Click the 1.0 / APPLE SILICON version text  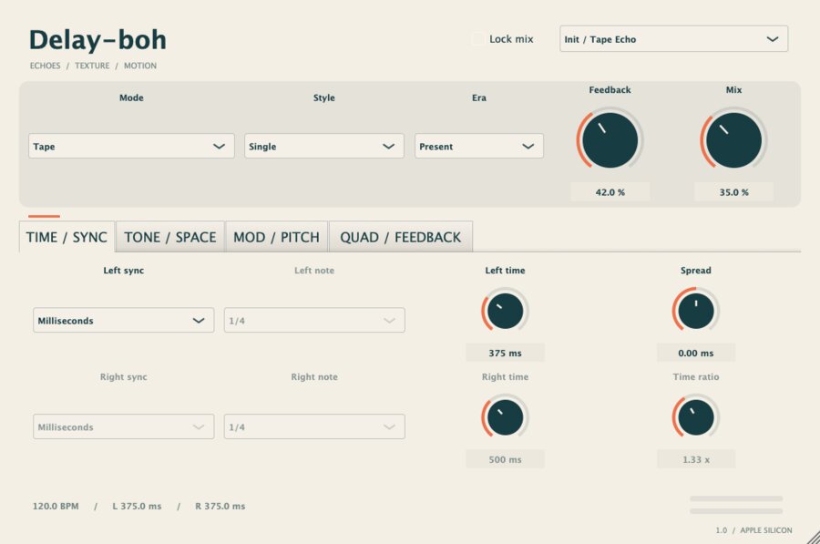click(753, 530)
